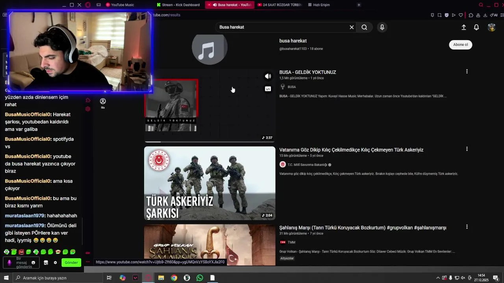The width and height of the screenshot is (504, 283).
Task: Open the sidebar three-dots more menu
Action: (87, 262)
